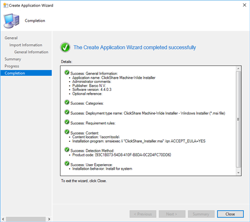
Task: Click the Details label above the box
Action: pyautogui.click(x=67, y=61)
